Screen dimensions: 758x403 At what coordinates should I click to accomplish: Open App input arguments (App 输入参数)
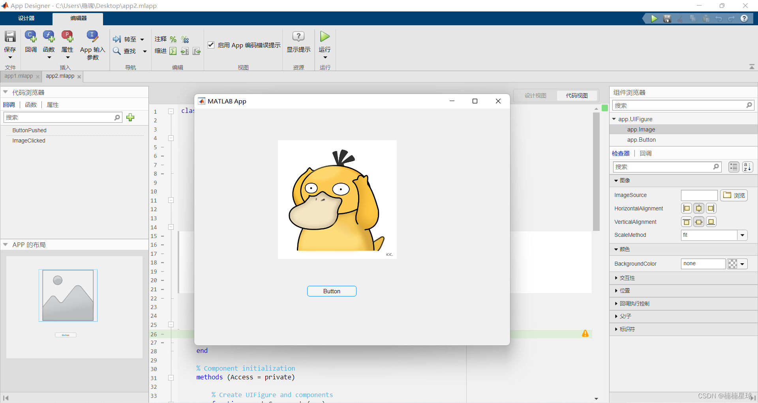92,37
